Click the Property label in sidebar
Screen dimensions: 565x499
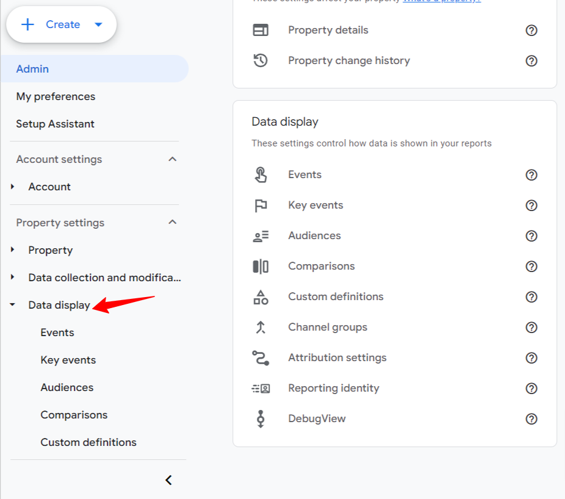point(51,250)
